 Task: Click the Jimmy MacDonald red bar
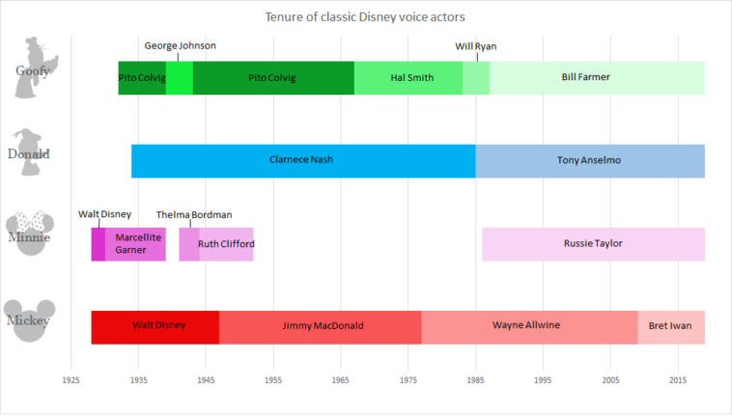[x=321, y=327]
